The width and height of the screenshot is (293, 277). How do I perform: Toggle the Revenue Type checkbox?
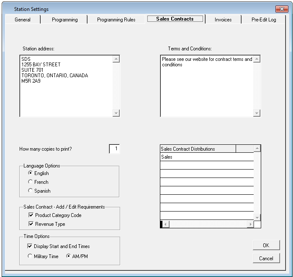click(30, 224)
